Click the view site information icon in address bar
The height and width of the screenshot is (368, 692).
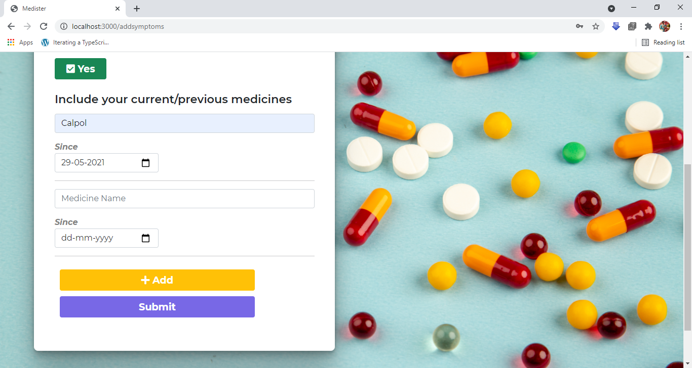[64, 26]
